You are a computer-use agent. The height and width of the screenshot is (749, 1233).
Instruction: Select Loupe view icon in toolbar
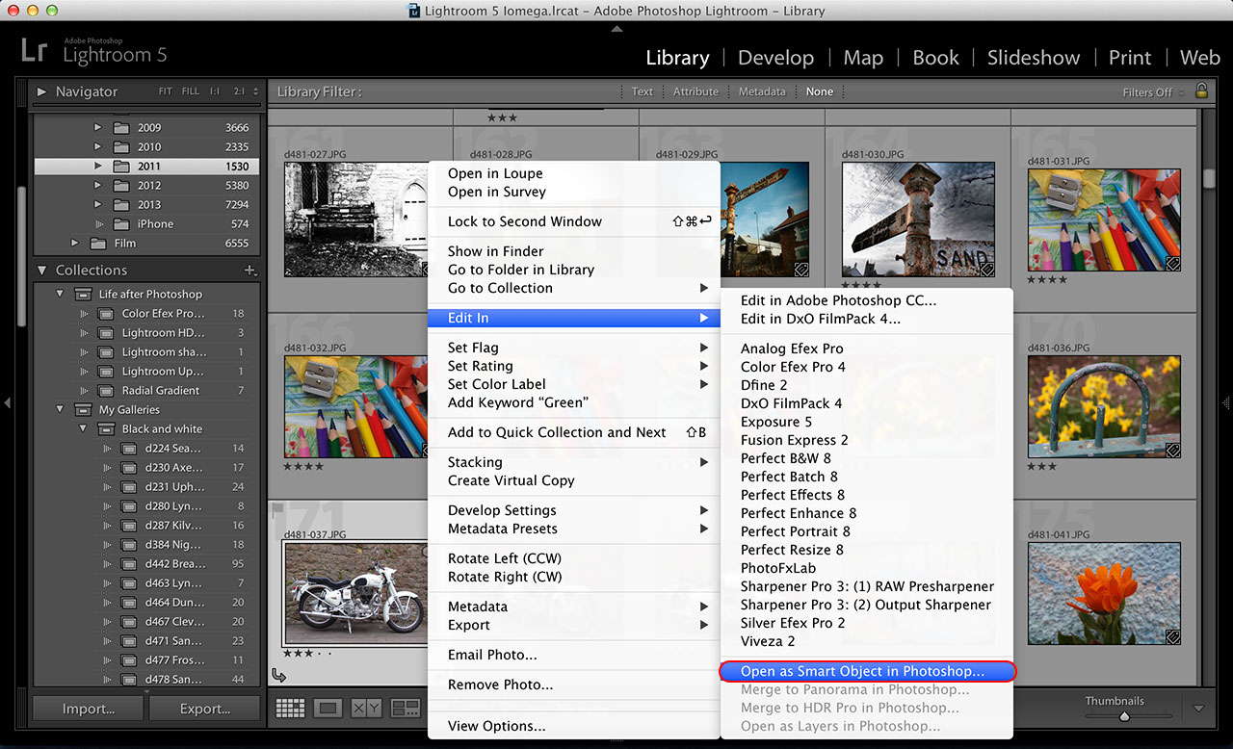328,709
